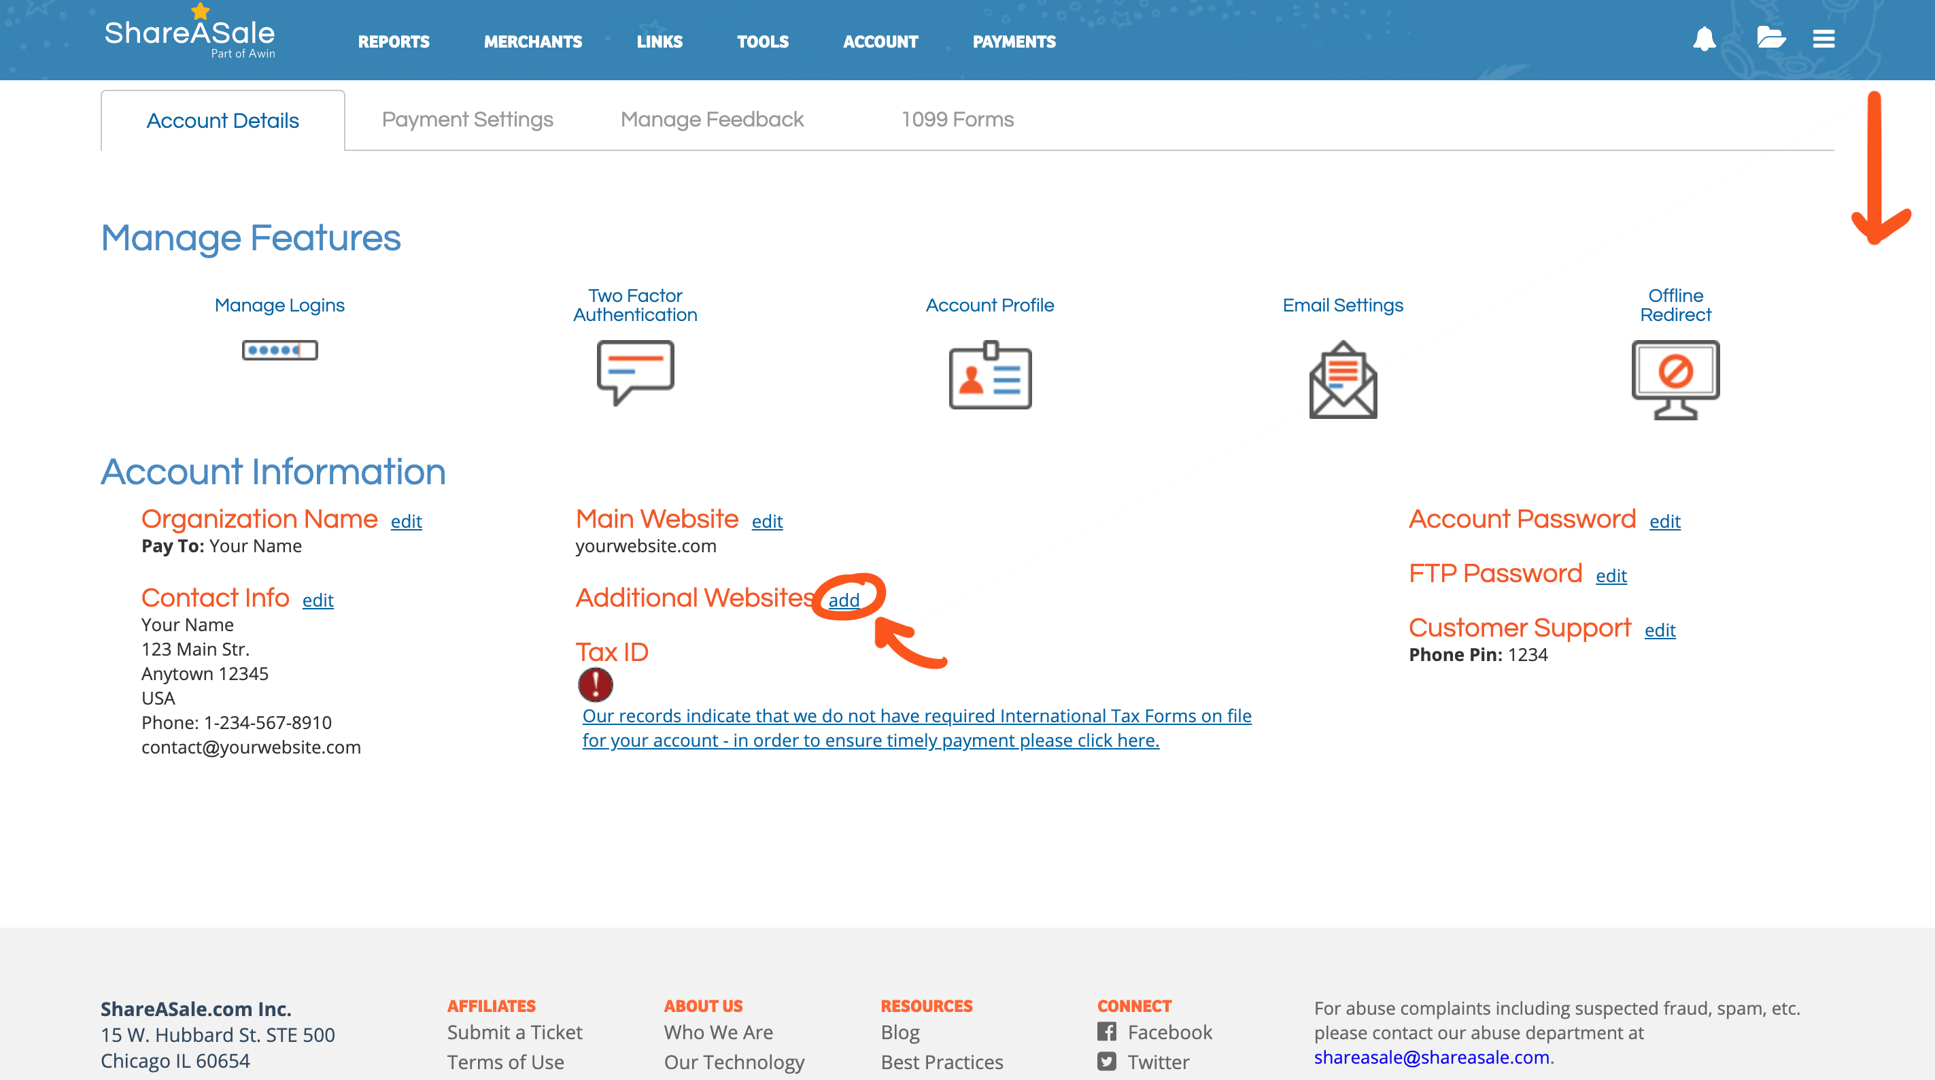
Task: Edit the Account Password
Action: point(1664,522)
